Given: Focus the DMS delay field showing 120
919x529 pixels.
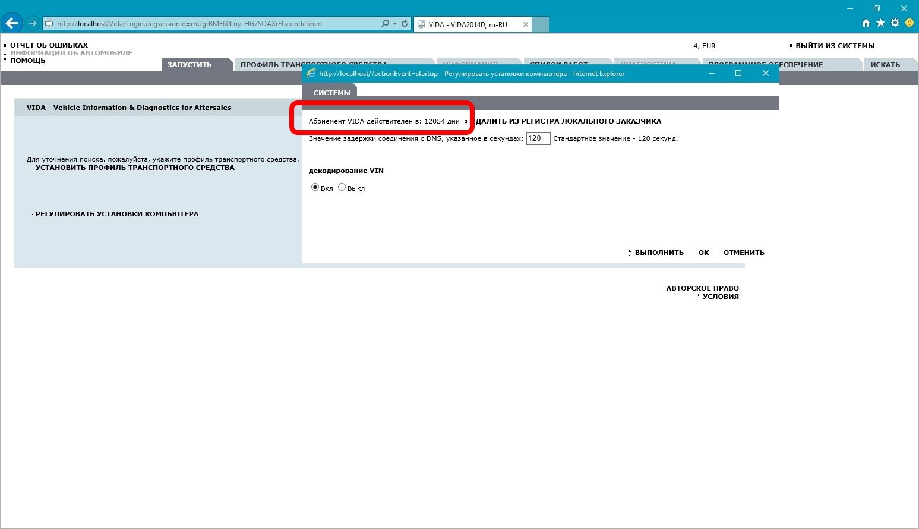Looking at the screenshot, I should click(x=538, y=138).
